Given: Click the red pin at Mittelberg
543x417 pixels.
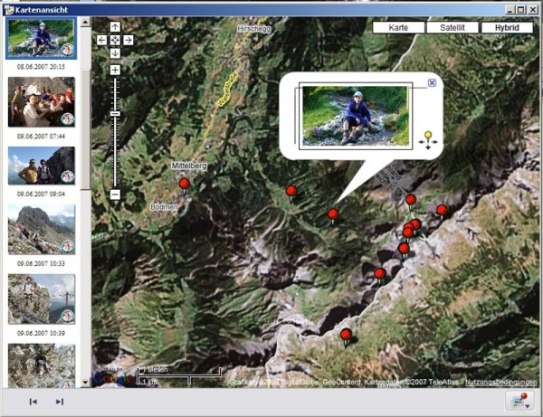Looking at the screenshot, I should (185, 185).
